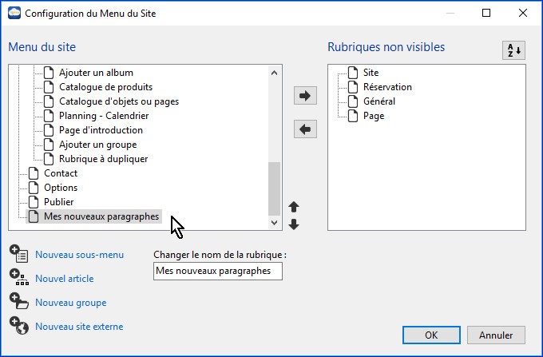
Task: Sort hidden rubriques alphabetically (AZ button)
Action: click(x=513, y=50)
